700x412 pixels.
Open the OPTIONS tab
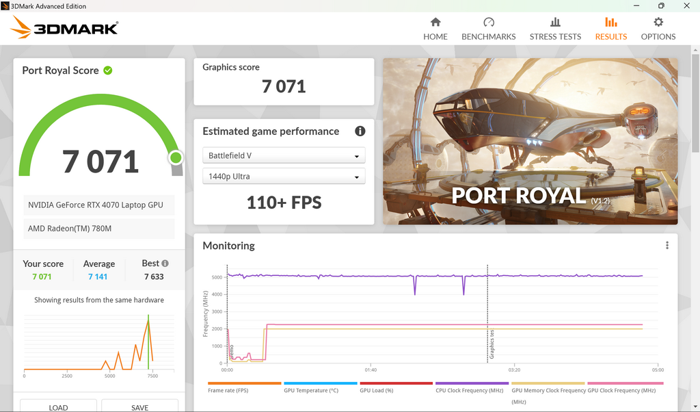[x=658, y=29]
